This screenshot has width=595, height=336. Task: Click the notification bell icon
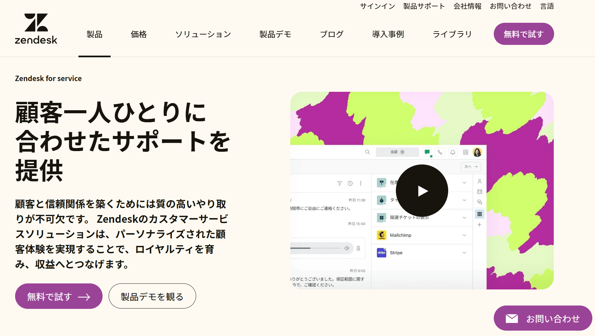[x=453, y=152]
